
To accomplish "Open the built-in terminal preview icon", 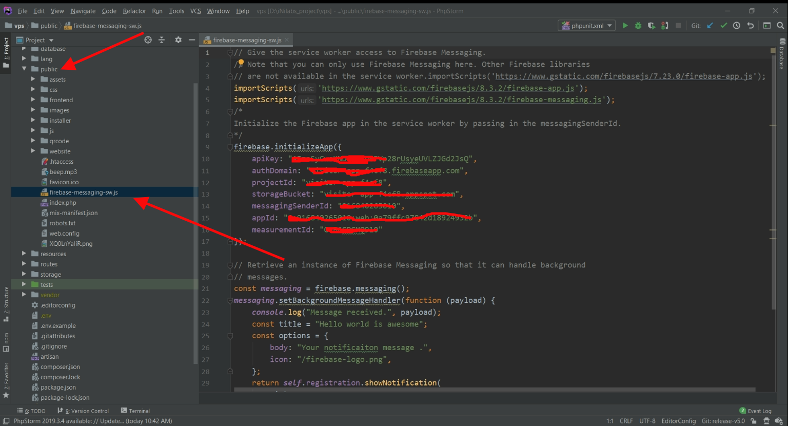I will (x=767, y=26).
